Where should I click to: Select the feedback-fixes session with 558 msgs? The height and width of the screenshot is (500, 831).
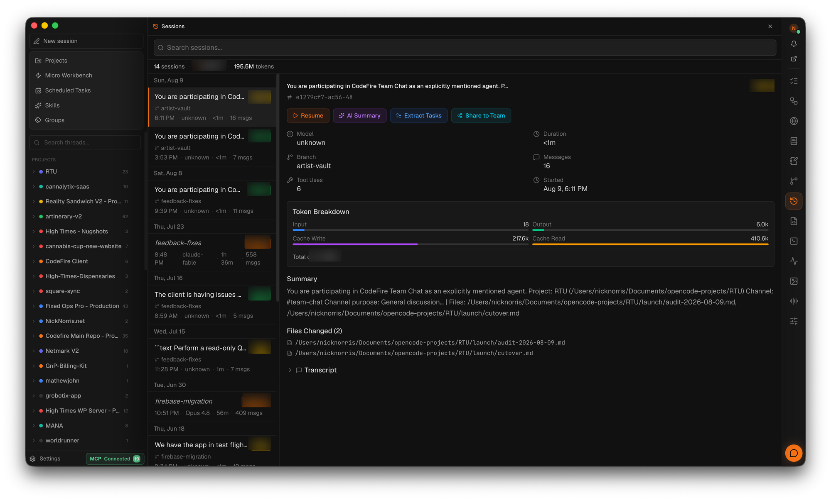pyautogui.click(x=212, y=252)
